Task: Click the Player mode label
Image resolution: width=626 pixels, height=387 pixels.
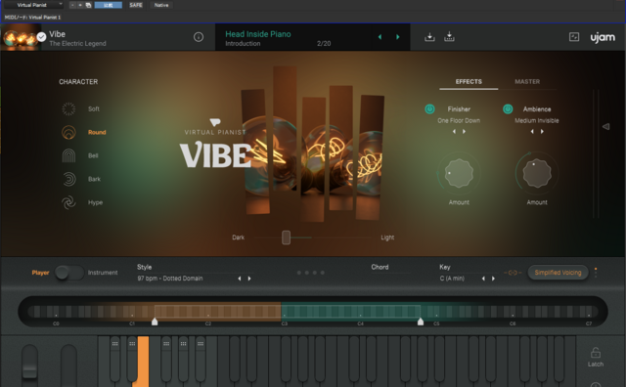Action: [x=40, y=273]
